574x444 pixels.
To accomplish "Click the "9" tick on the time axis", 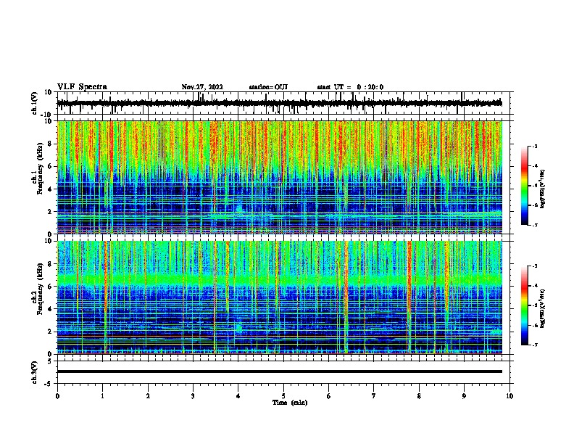I will pos(464,396).
